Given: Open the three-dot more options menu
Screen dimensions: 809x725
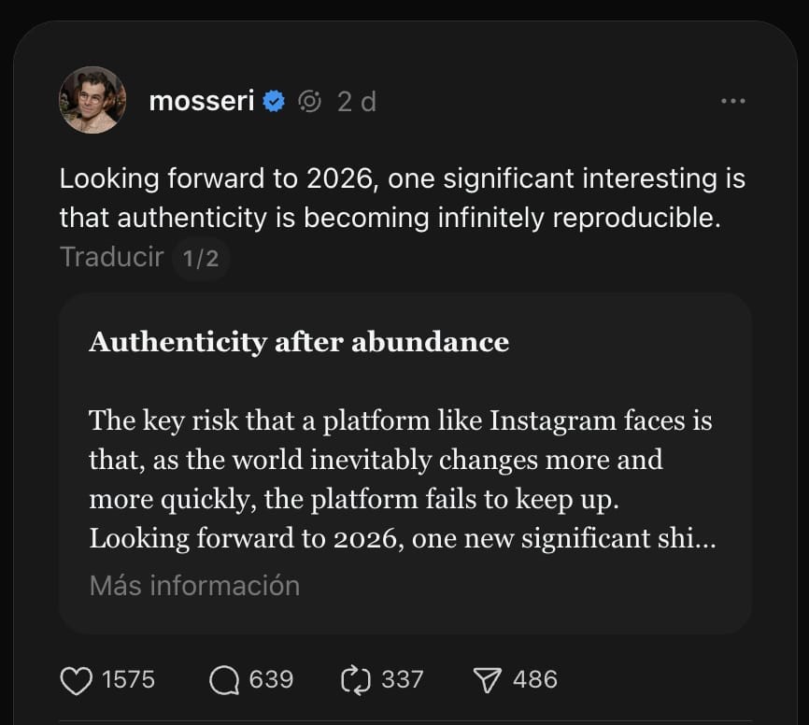Looking at the screenshot, I should tap(733, 101).
